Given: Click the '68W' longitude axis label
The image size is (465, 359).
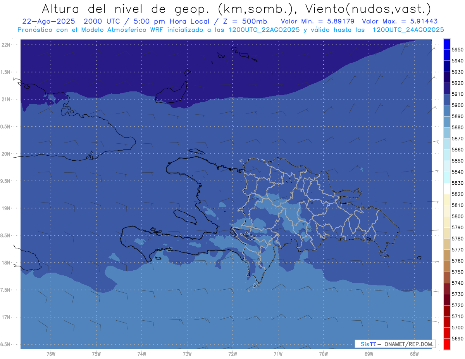Looking at the screenshot, I should [414, 353].
